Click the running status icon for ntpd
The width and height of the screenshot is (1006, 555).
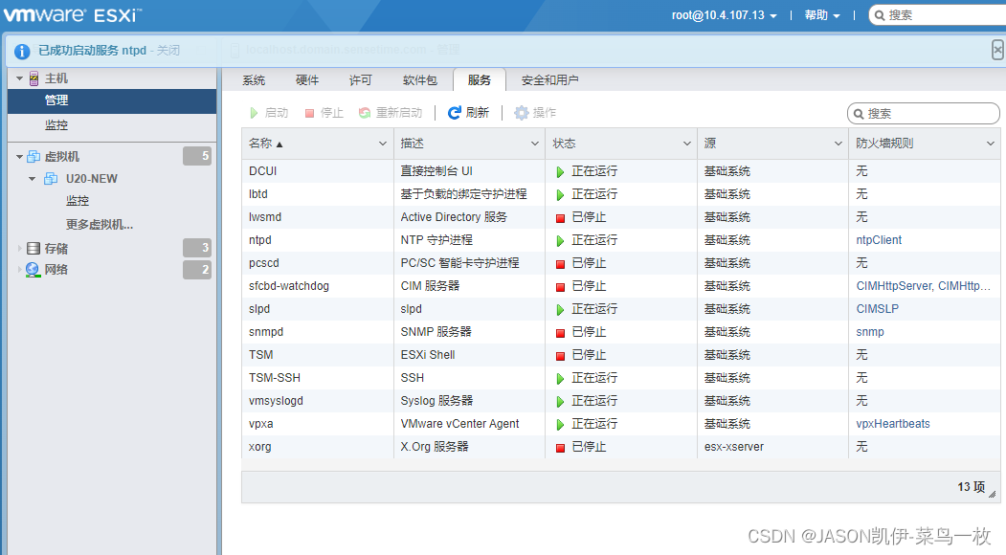(x=560, y=240)
